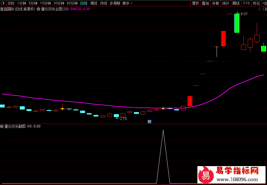Click the window layout icon at far left of the top bar
The height and width of the screenshot is (185, 267).
pyautogui.click(x=3, y=3)
